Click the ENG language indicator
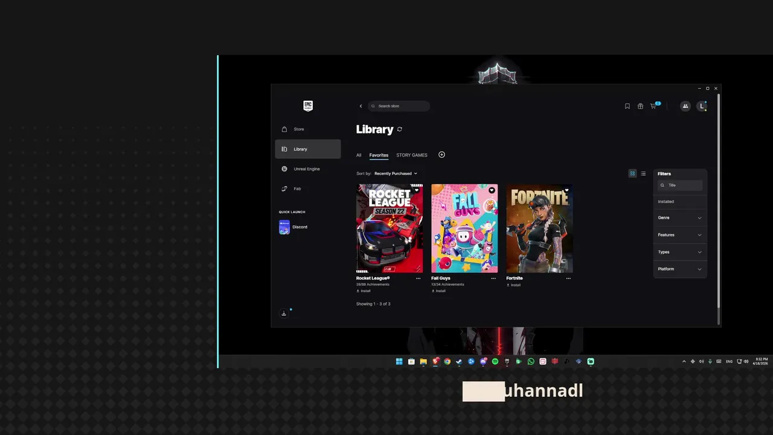 pyautogui.click(x=729, y=361)
